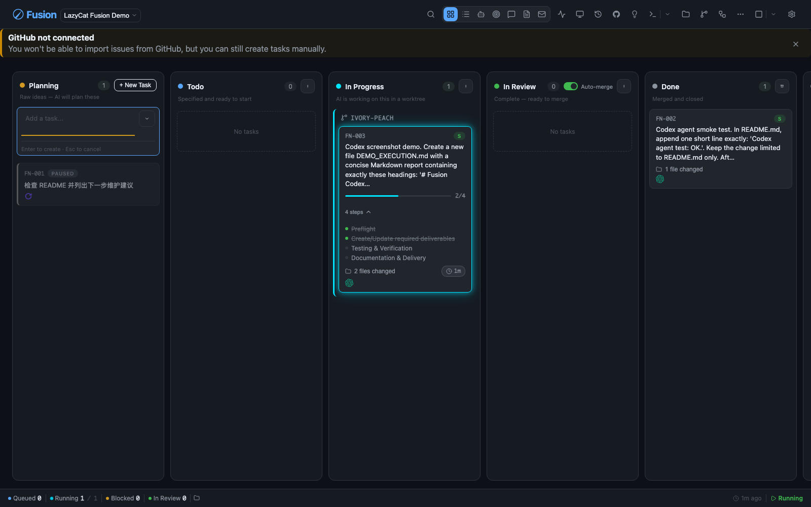The height and width of the screenshot is (507, 811).
Task: Select the Testing & Verification step
Action: [382, 248]
